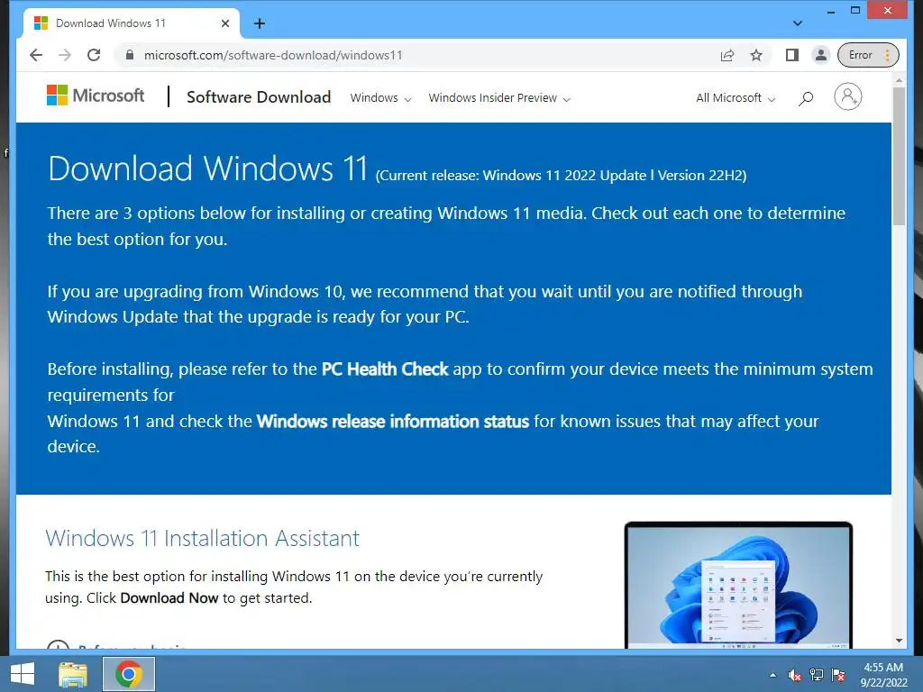
Task: Maximize the Chrome window
Action: pos(855,11)
